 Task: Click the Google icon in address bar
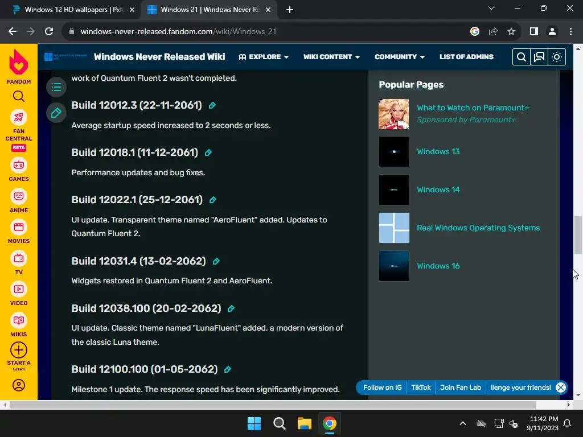pos(475,32)
